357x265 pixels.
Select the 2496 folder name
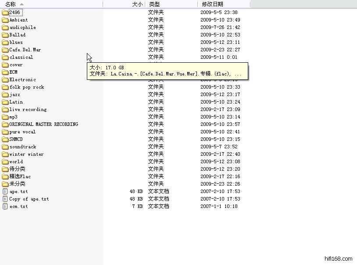[14, 12]
